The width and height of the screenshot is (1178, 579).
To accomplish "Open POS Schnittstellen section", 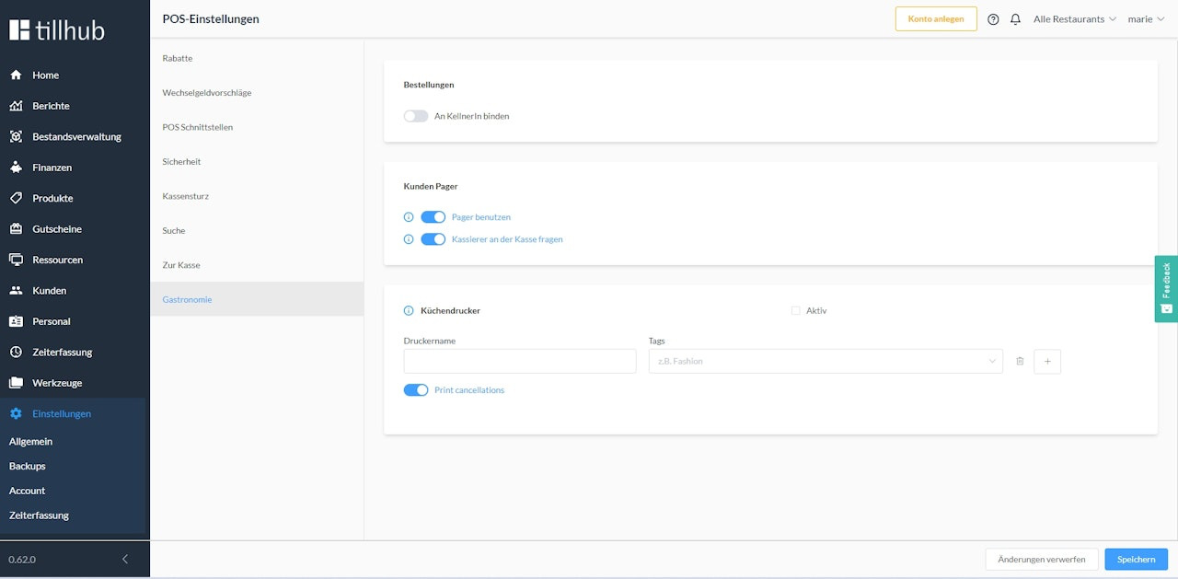I will tap(257, 127).
